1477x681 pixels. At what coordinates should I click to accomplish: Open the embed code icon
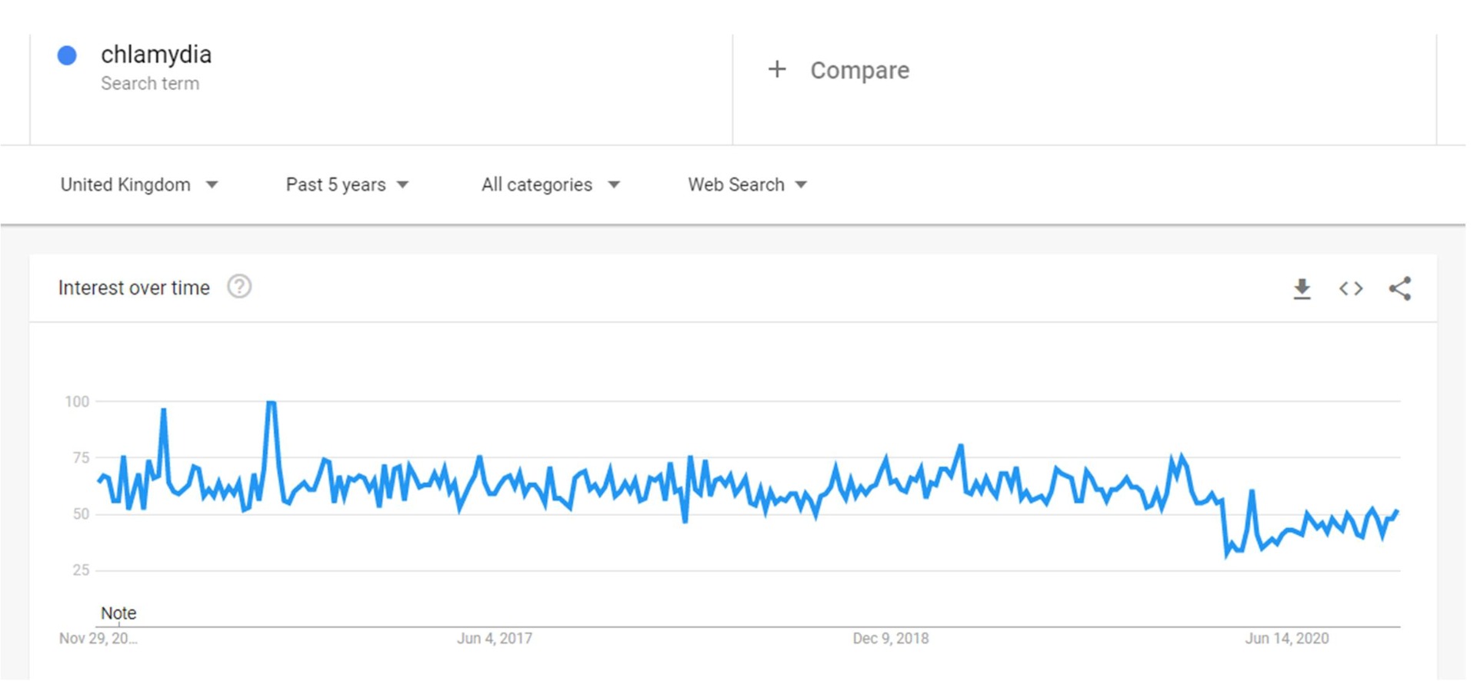click(1351, 289)
